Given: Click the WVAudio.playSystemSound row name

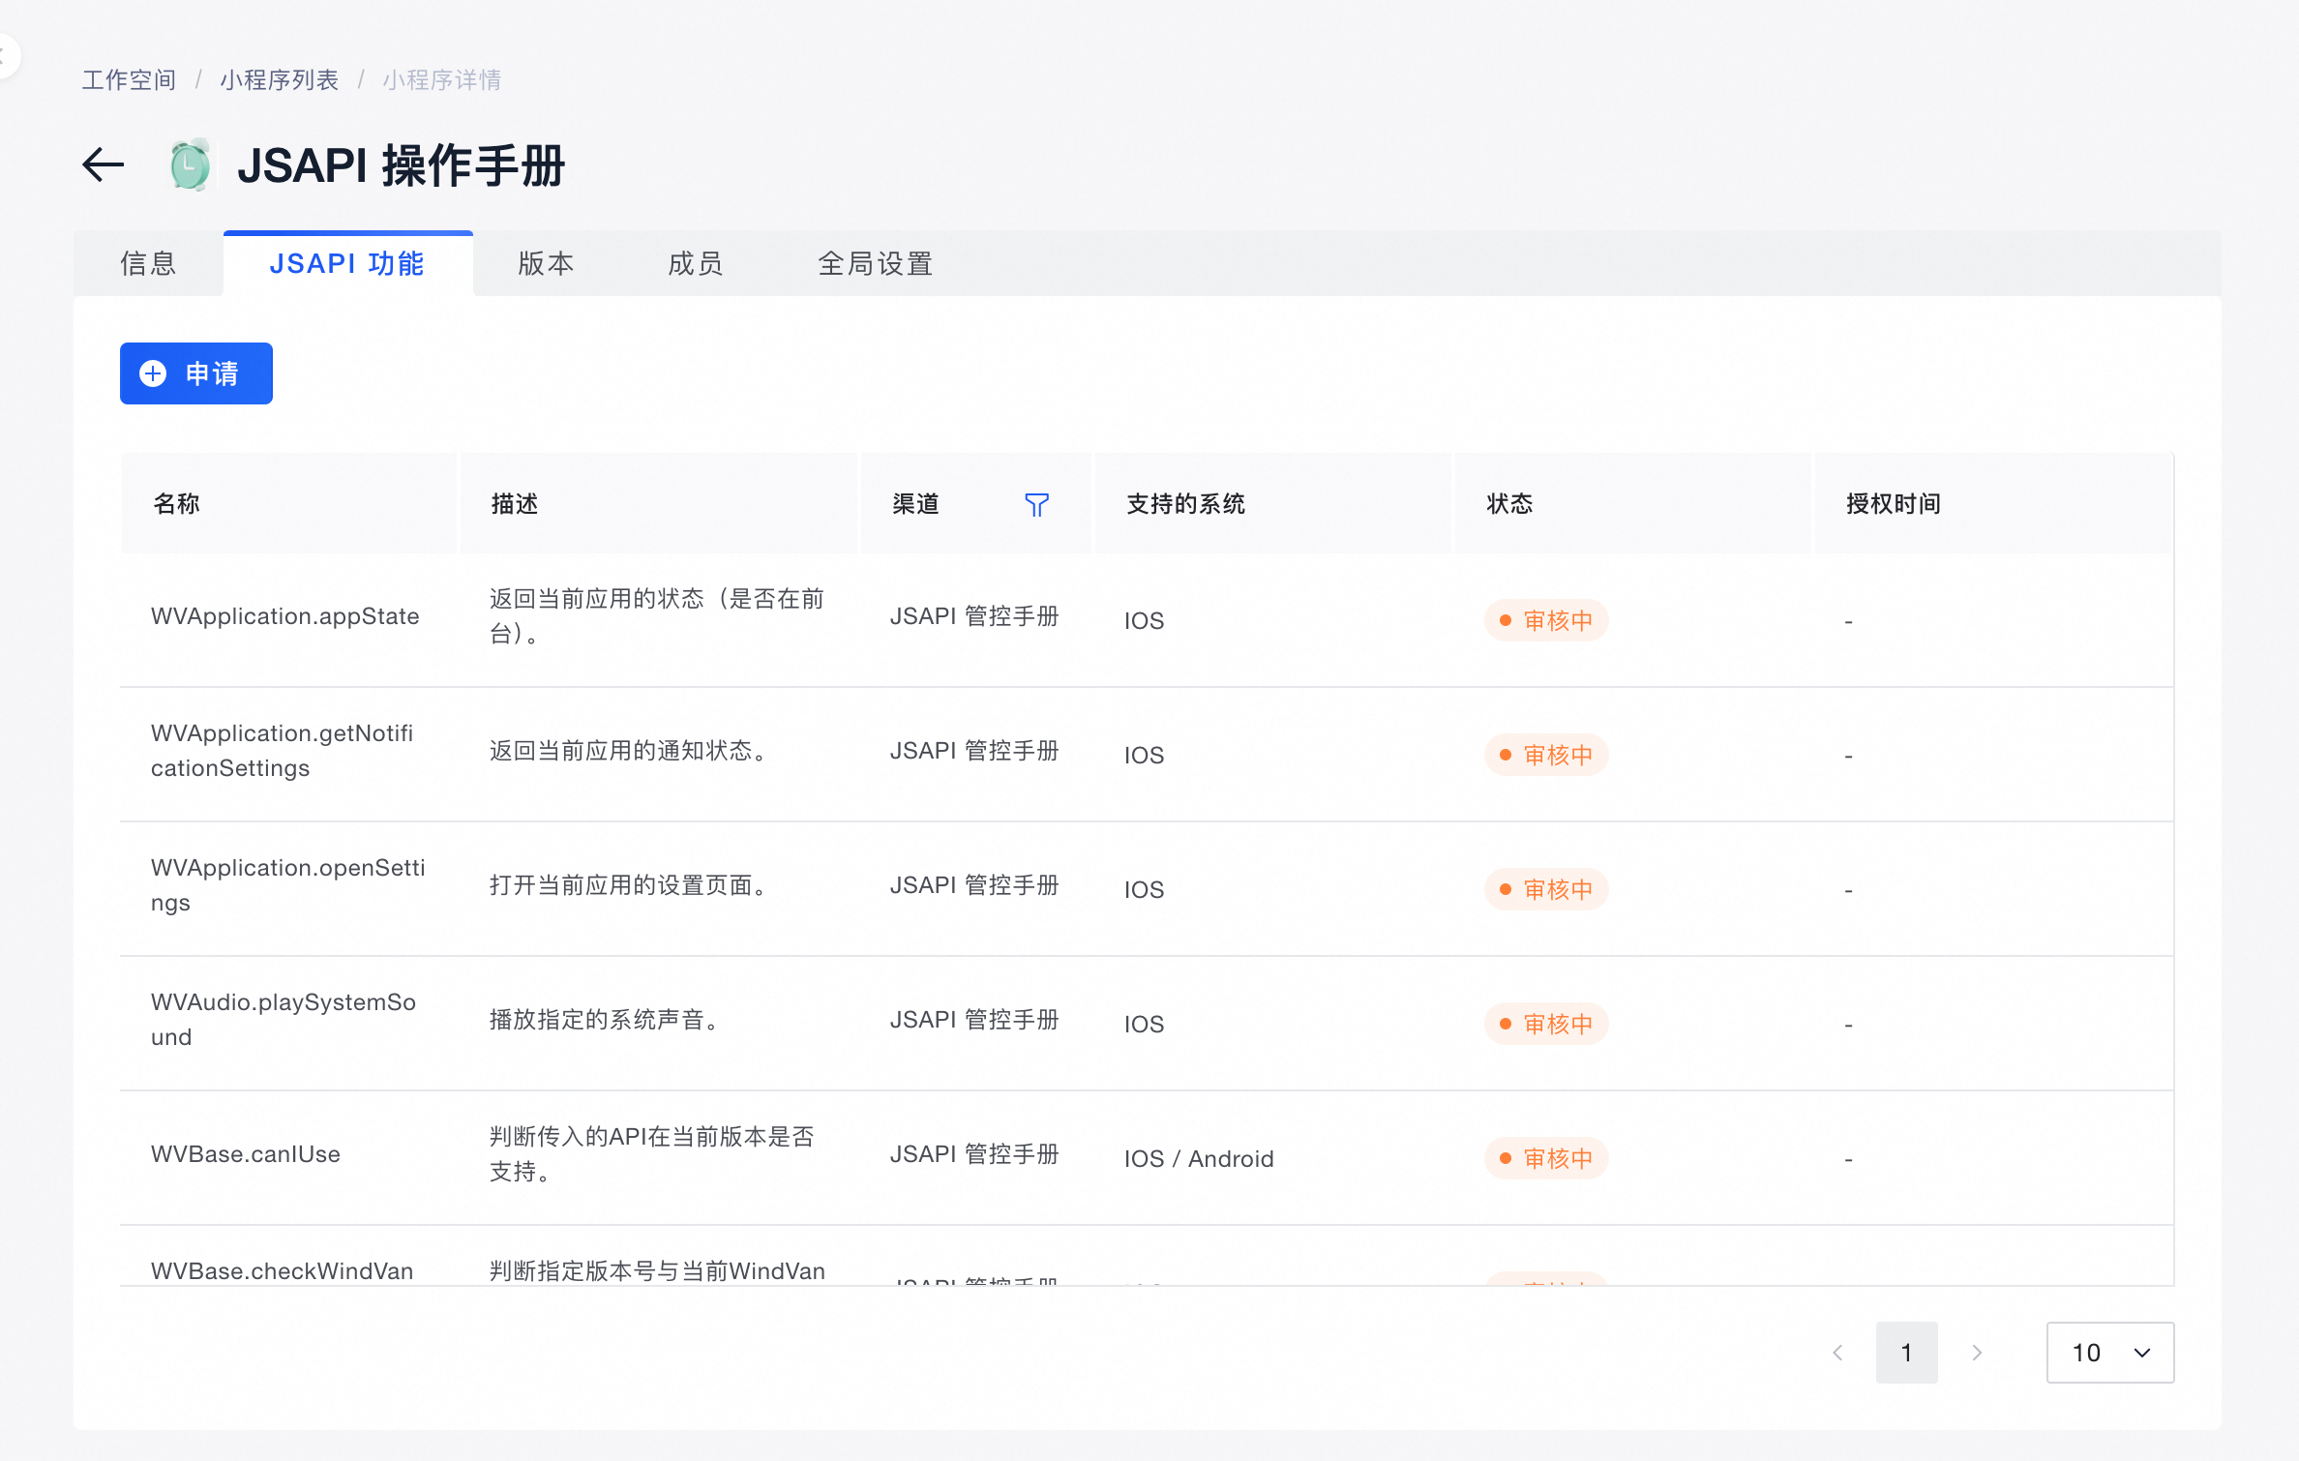Looking at the screenshot, I should [283, 1020].
